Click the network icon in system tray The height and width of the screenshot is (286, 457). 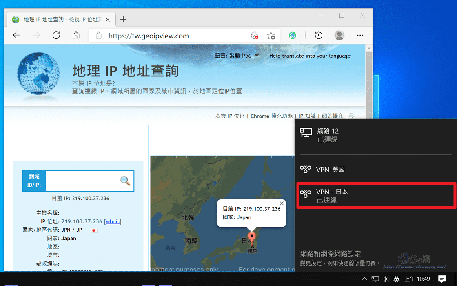375,279
